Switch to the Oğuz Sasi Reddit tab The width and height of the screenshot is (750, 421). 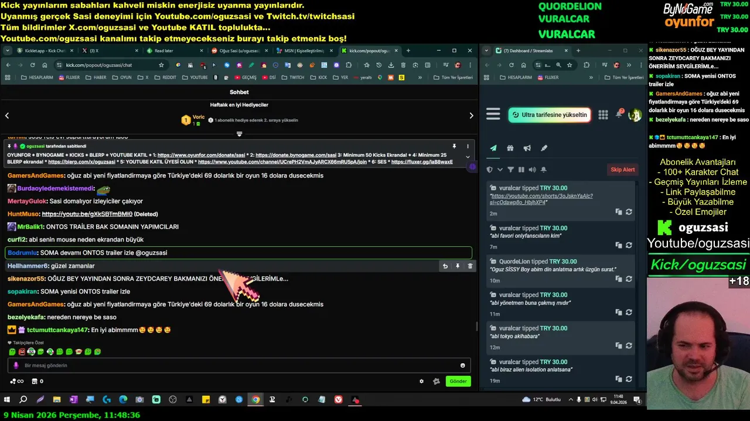239,51
